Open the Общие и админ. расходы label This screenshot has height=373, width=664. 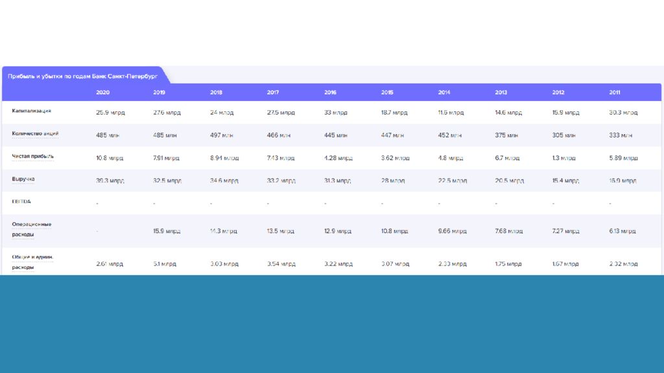click(32, 262)
